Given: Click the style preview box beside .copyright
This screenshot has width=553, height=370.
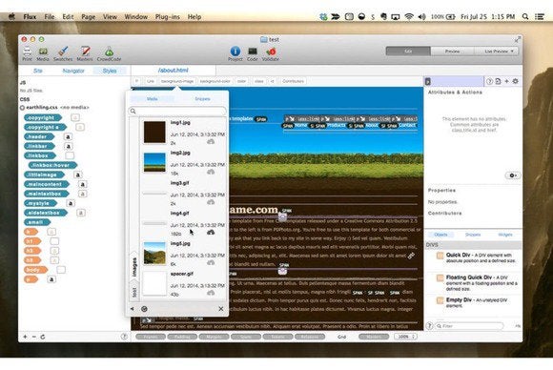Looking at the screenshot, I should pos(75,117).
